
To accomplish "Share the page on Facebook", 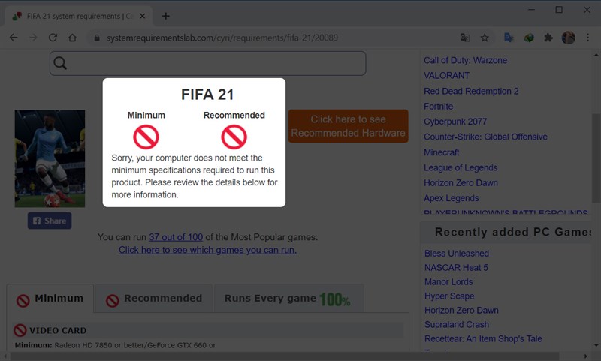I will coord(50,221).
